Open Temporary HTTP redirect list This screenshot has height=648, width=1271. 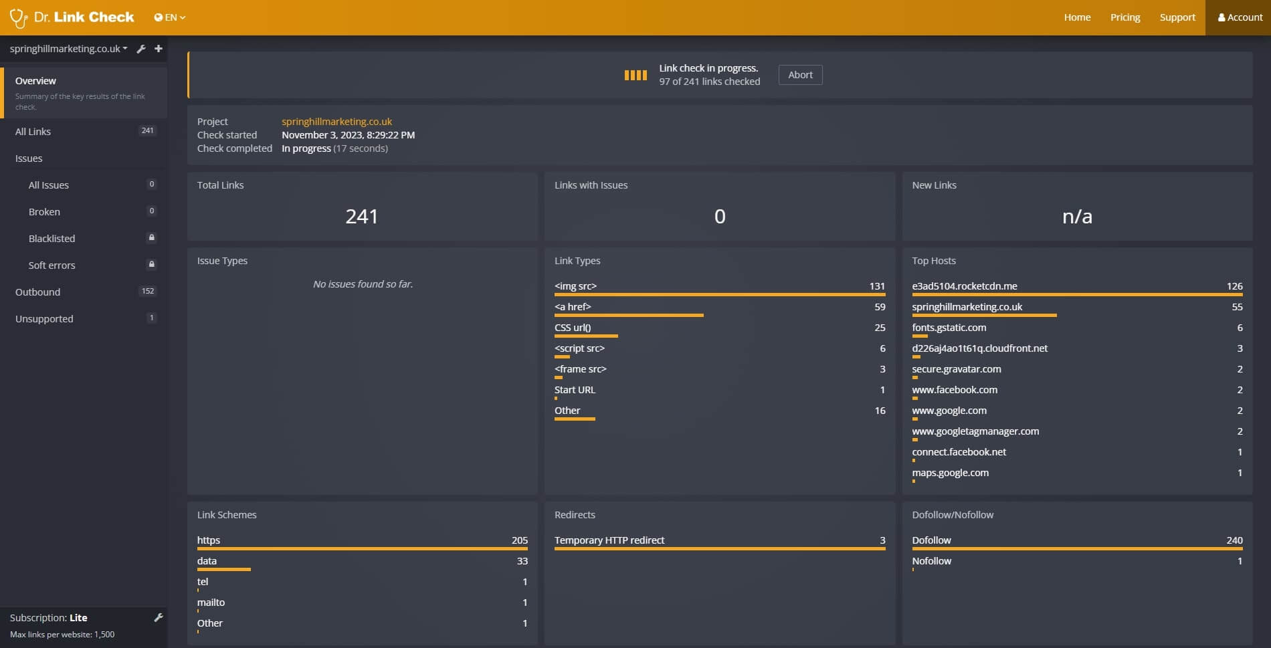point(609,540)
